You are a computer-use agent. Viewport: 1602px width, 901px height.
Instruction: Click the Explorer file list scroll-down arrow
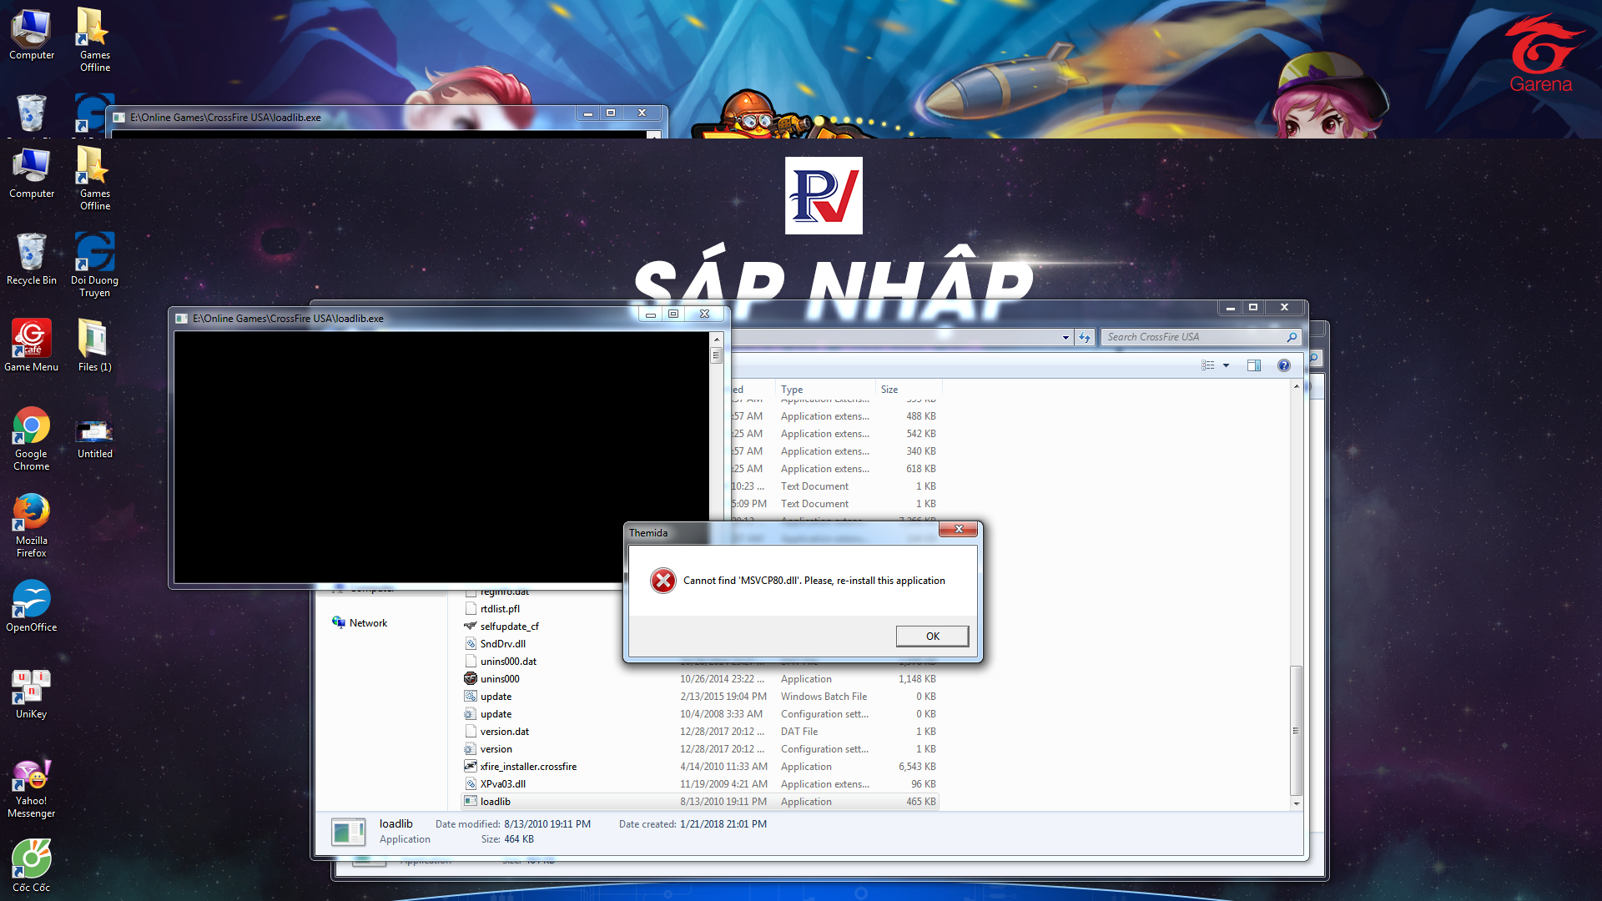(1296, 803)
